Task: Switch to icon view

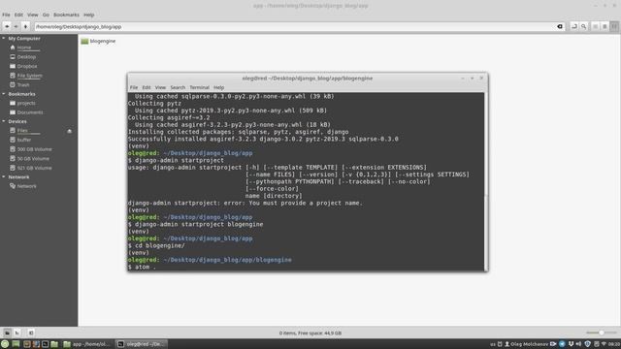Action: pyautogui.click(x=595, y=26)
